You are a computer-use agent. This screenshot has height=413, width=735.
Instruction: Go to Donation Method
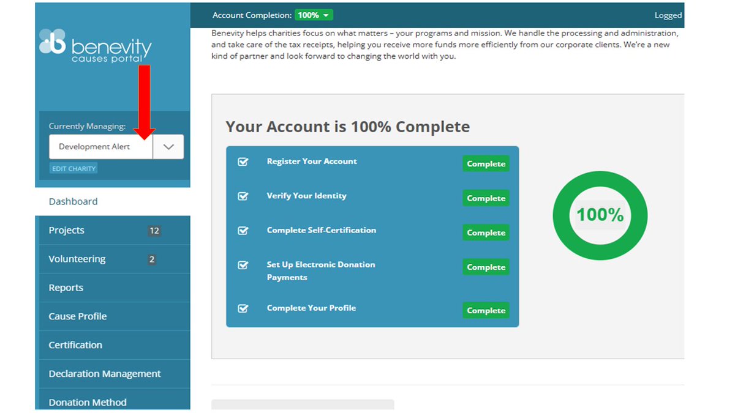point(115,400)
